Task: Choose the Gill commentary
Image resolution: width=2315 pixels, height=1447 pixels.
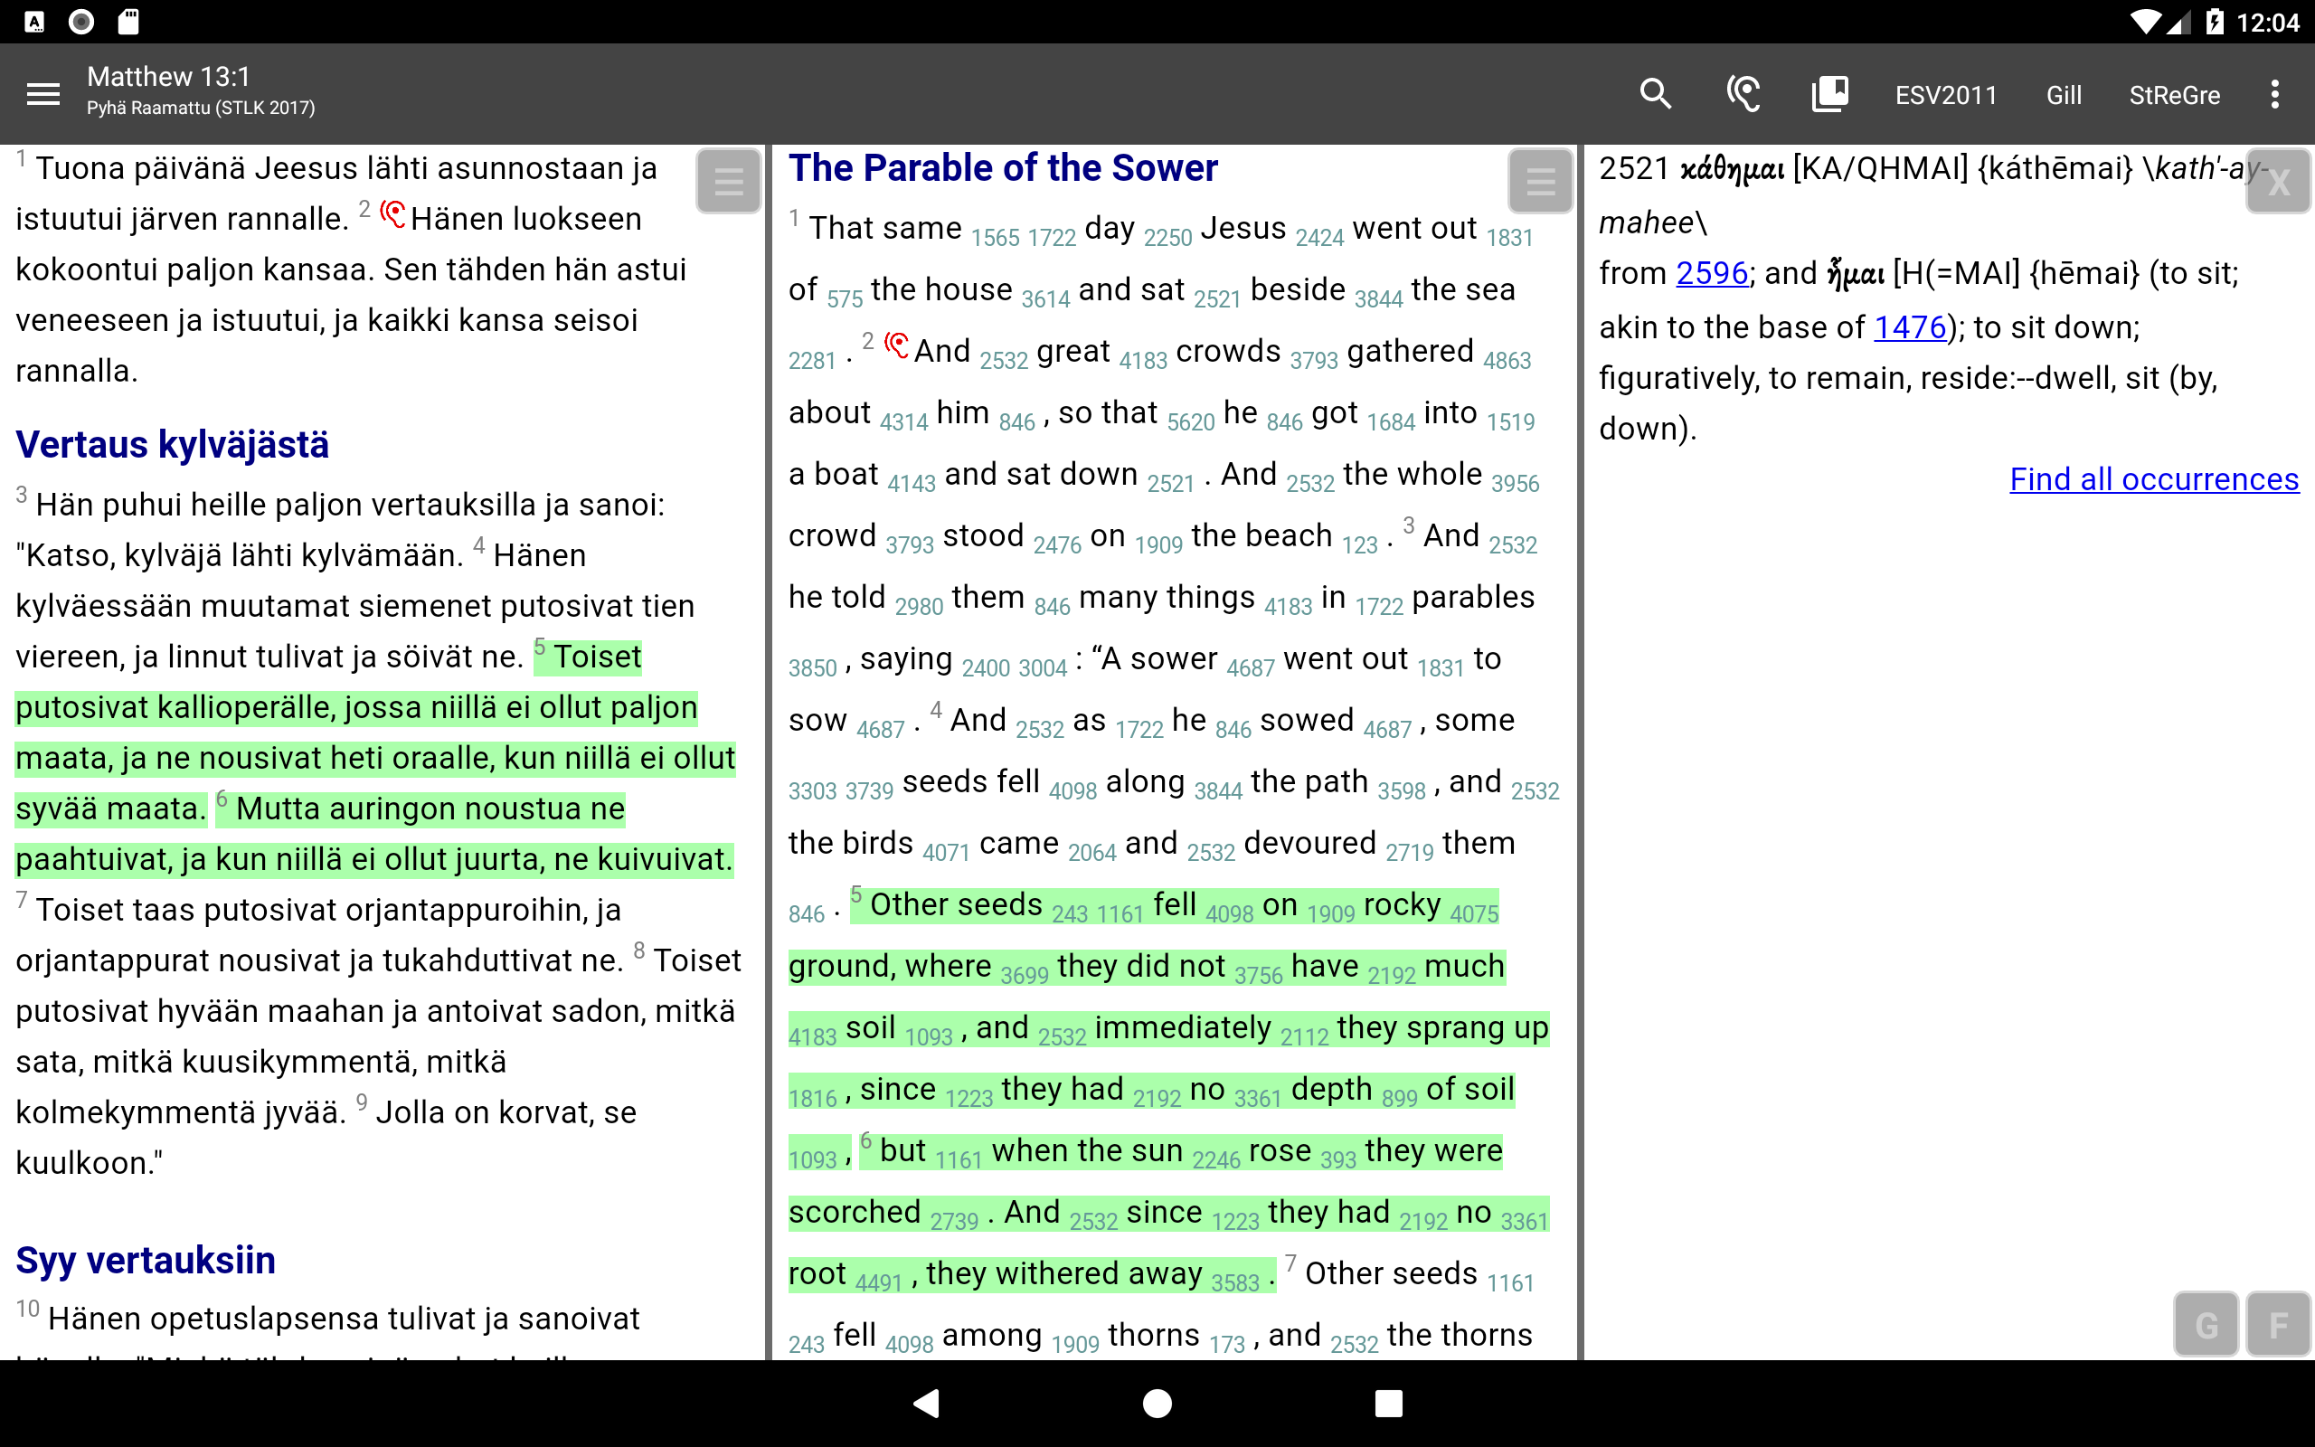Action: click(2064, 95)
